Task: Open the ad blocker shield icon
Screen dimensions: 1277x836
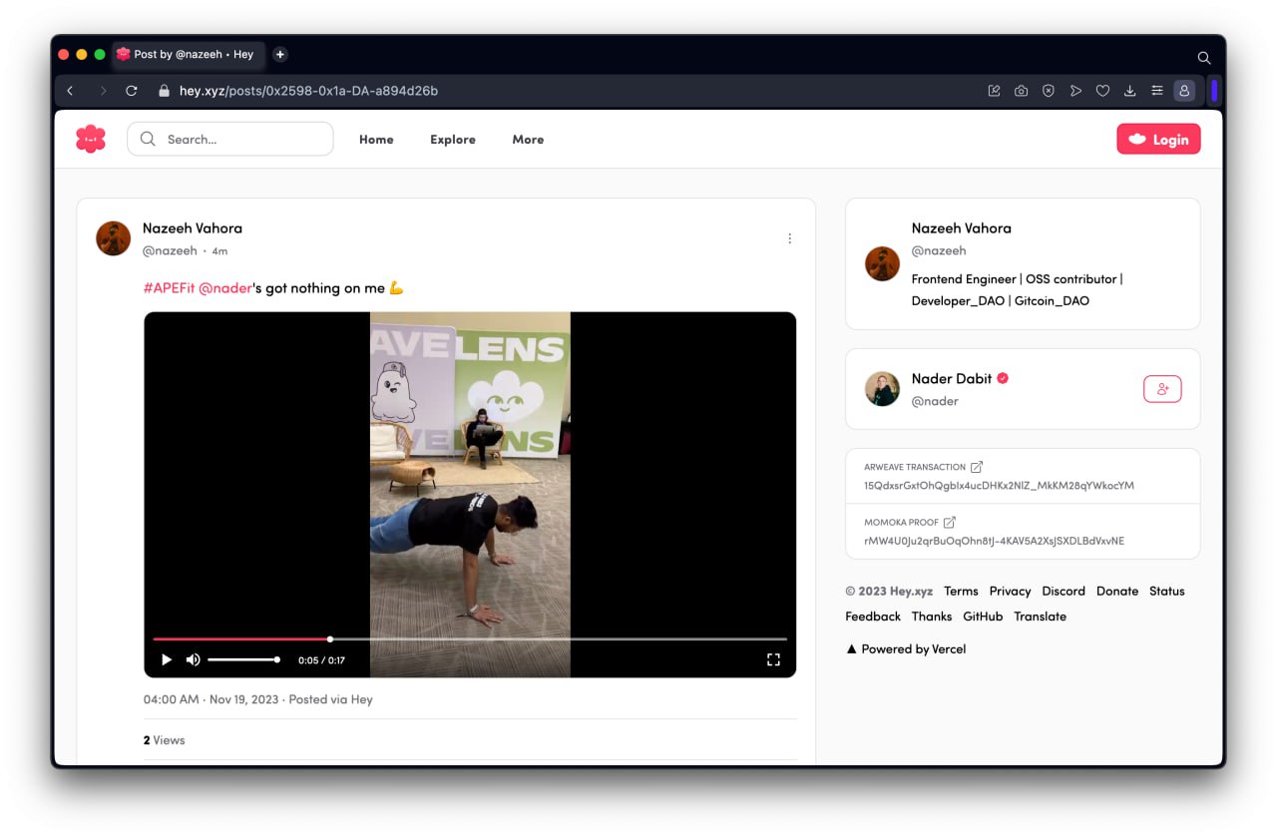Action: tap(1049, 91)
